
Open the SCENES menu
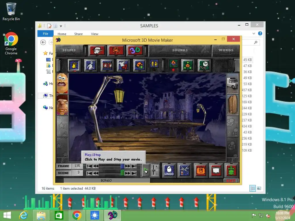[69, 50]
